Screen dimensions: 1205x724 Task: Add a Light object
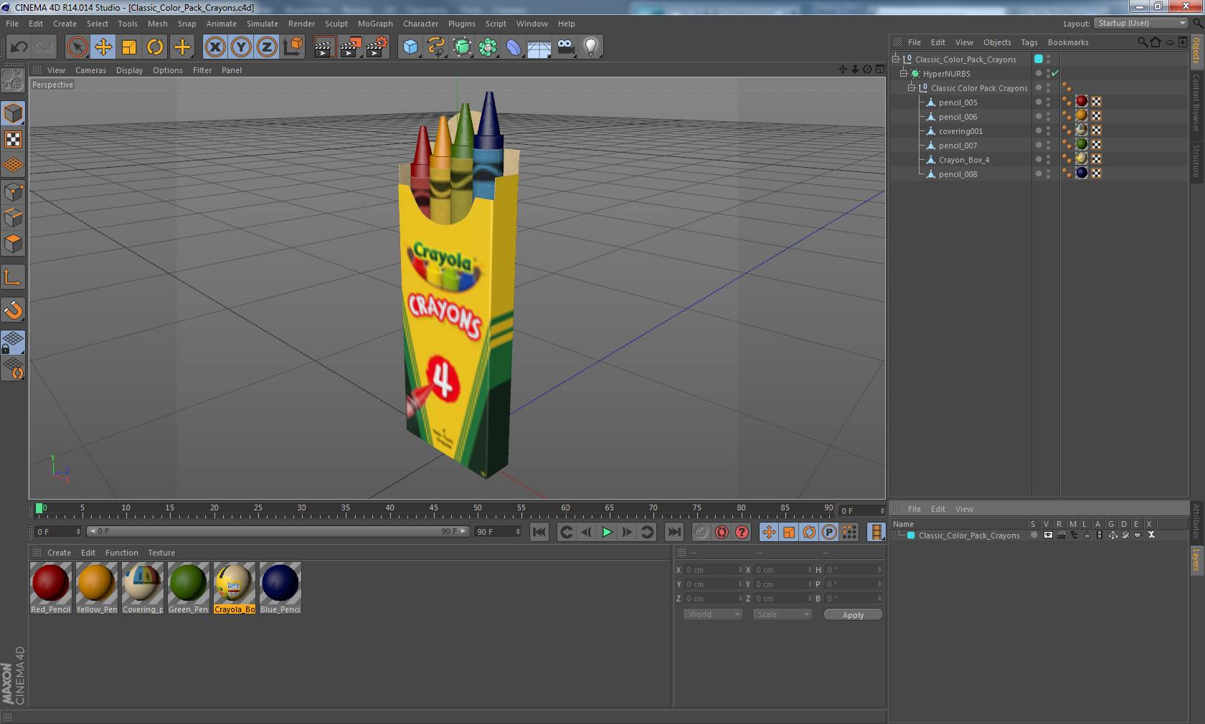pyautogui.click(x=591, y=47)
